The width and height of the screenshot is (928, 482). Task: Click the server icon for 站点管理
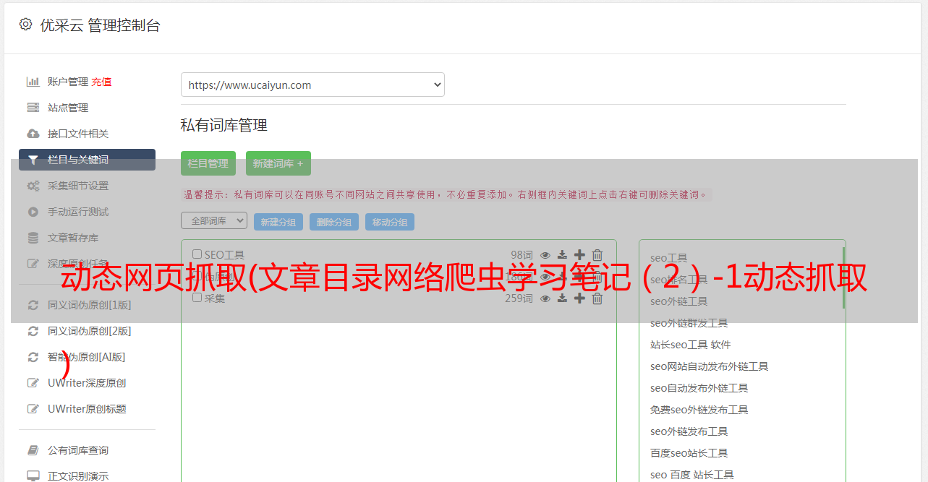point(33,108)
